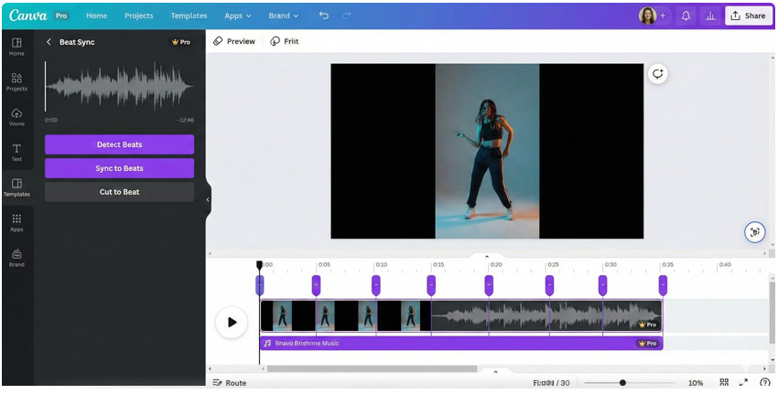Open the help question mark icon

pyautogui.click(x=765, y=383)
